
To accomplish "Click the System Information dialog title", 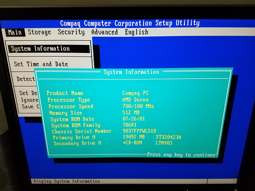I will tap(131, 72).
